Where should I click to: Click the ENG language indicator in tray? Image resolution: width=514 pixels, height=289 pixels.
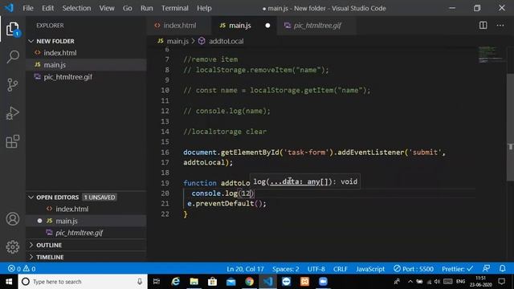click(x=460, y=282)
